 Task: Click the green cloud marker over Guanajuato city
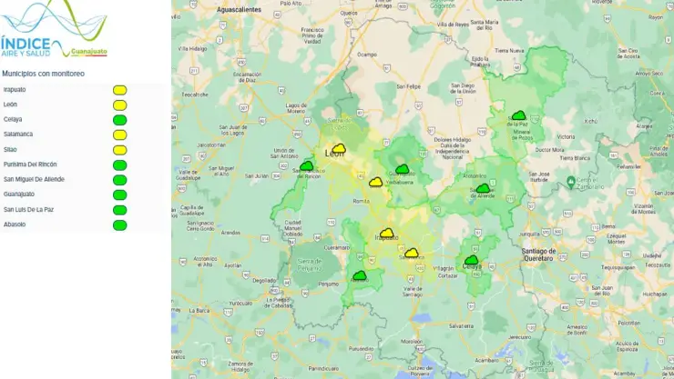pyautogui.click(x=403, y=169)
